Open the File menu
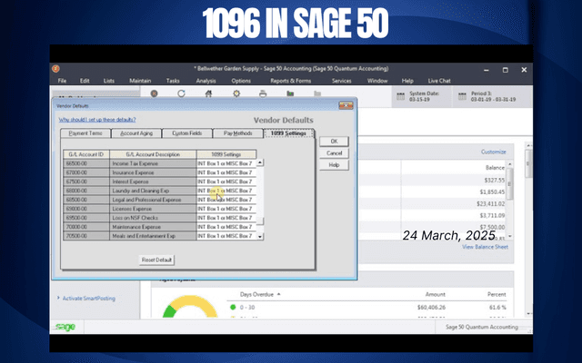582x363 pixels. (62, 81)
